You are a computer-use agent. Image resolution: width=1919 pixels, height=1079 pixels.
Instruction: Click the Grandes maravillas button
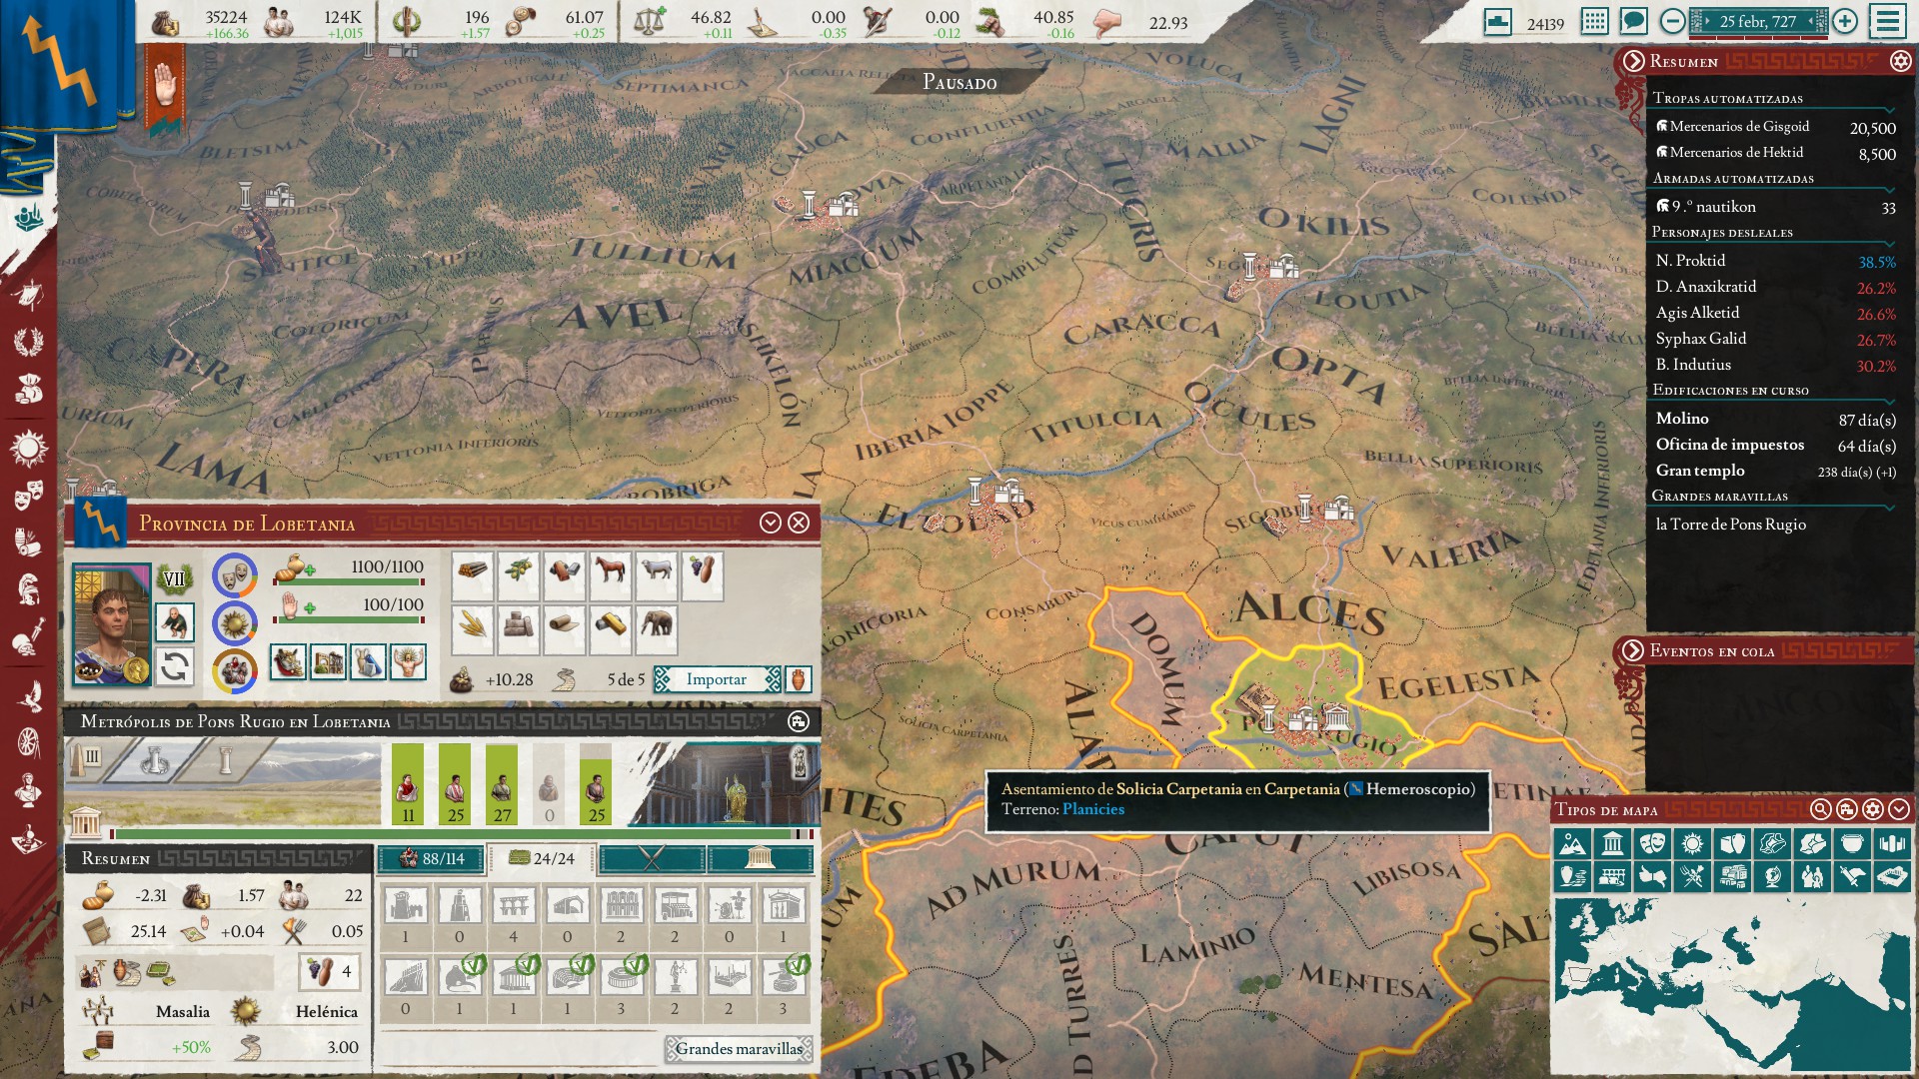click(738, 1048)
